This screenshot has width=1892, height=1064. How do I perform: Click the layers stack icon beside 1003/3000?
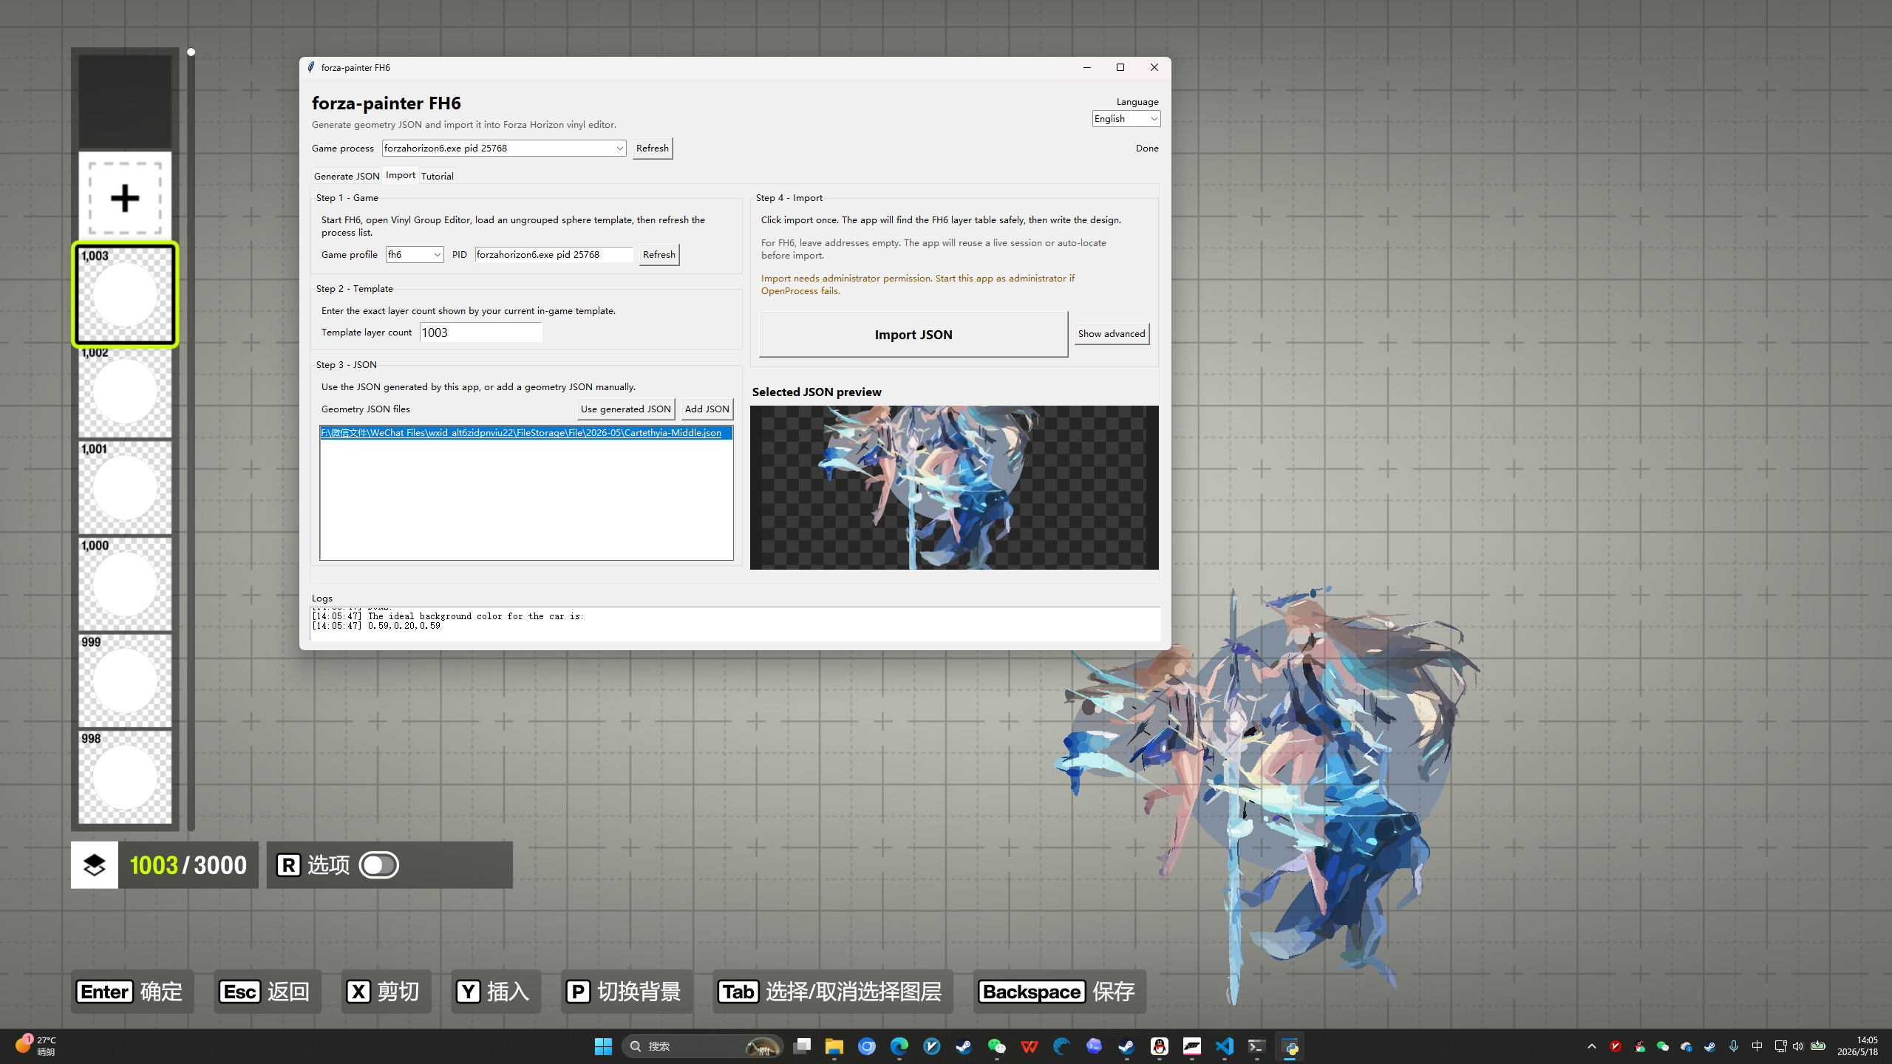tap(94, 864)
